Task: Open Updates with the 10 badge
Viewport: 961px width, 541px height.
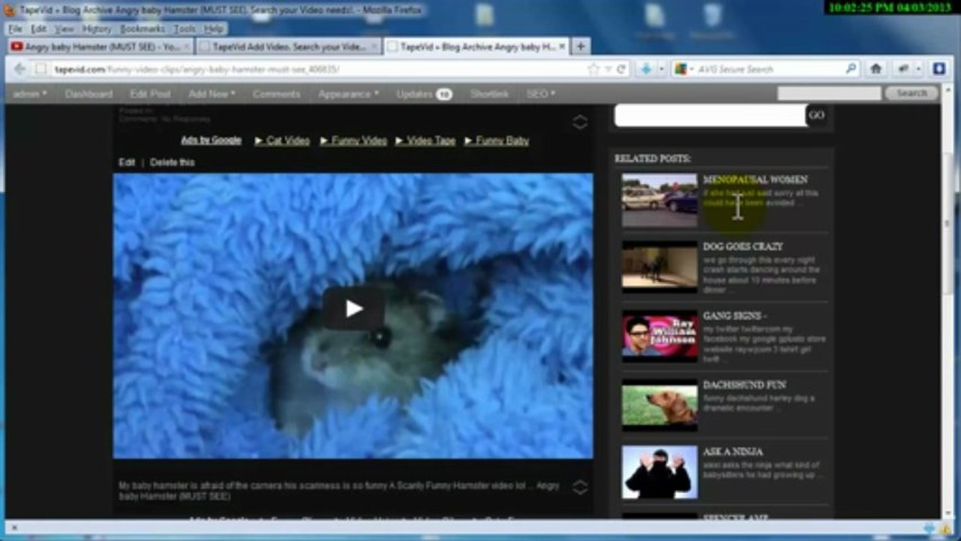Action: point(424,94)
